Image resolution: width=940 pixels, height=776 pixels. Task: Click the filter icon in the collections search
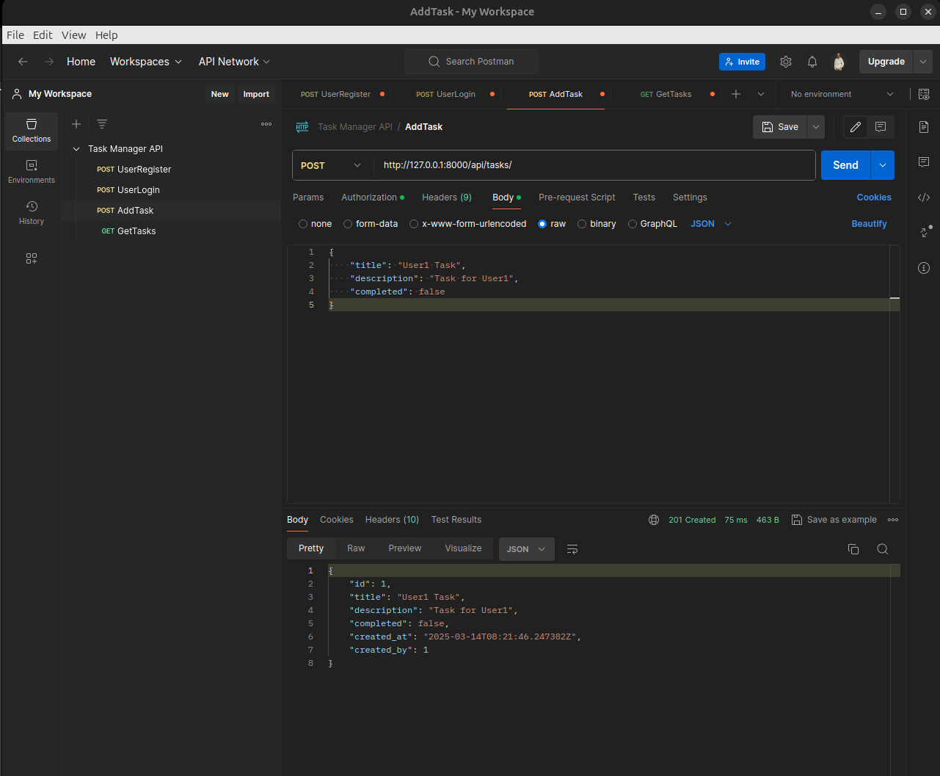[102, 124]
